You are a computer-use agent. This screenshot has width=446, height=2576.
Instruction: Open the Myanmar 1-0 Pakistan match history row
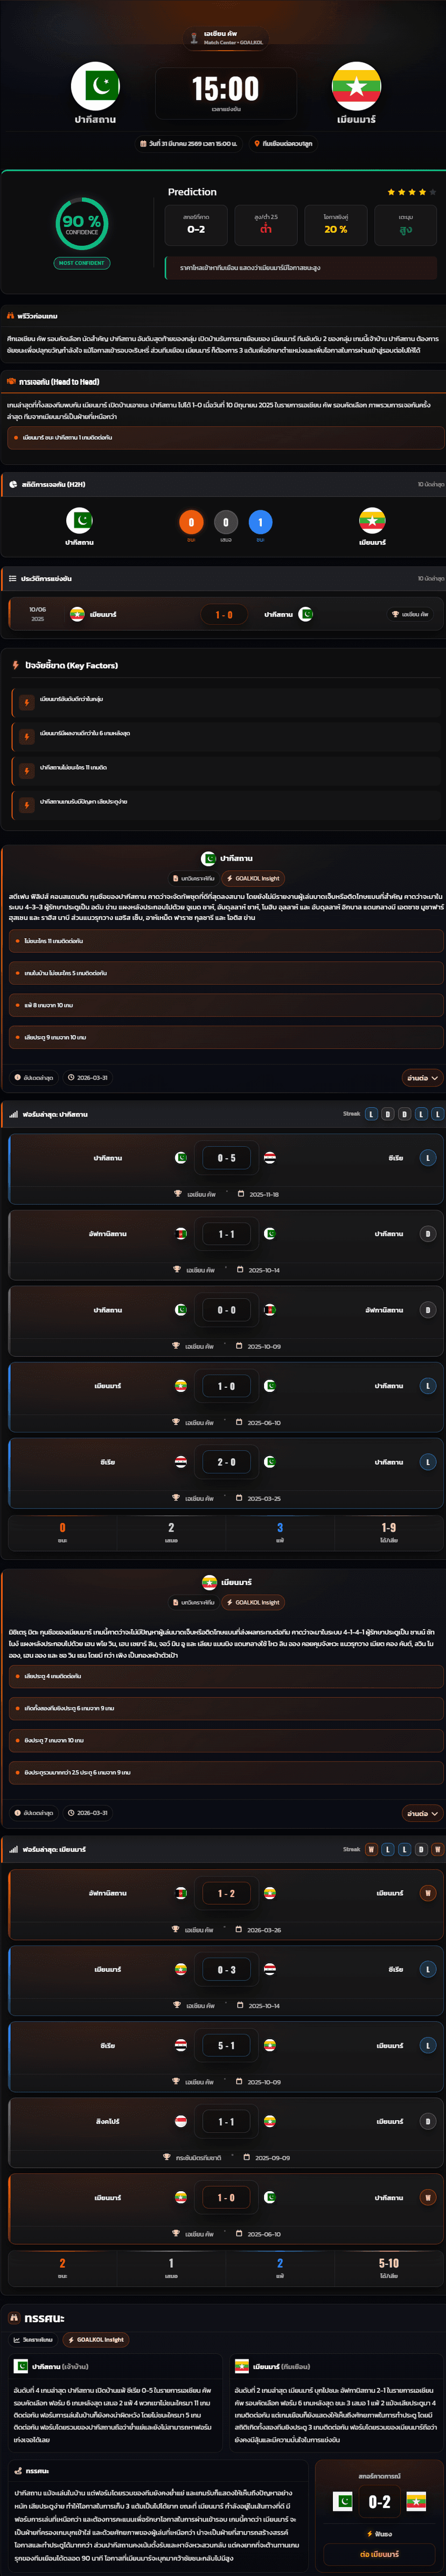tap(224, 614)
